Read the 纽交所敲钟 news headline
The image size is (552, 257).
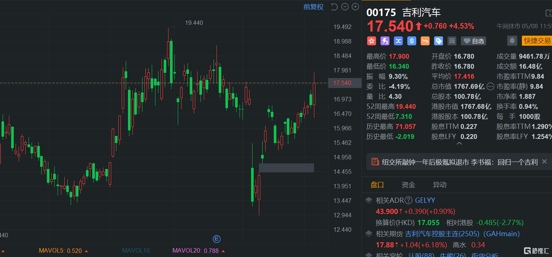[460, 162]
